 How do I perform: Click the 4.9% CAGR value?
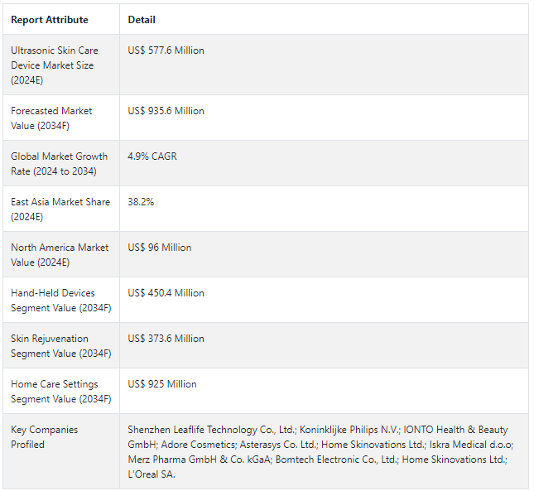click(152, 156)
